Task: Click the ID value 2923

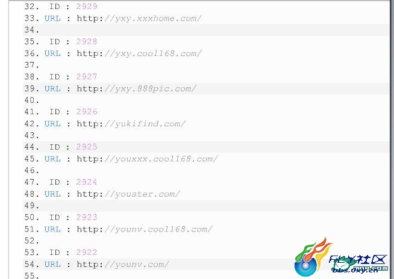Action: tap(87, 217)
